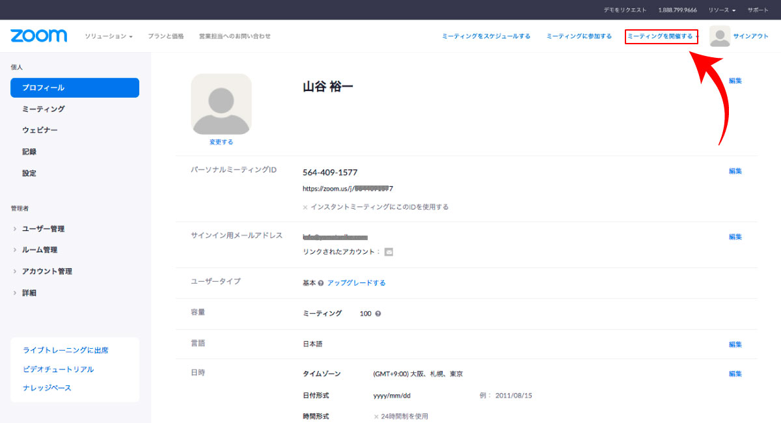Click help icon next to 基本 user type
The image size is (781, 423).
tap(321, 283)
